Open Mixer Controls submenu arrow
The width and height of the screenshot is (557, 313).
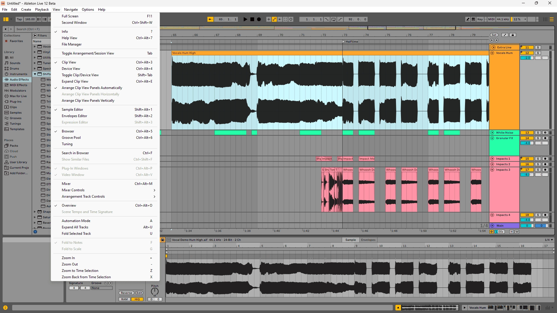[154, 190]
